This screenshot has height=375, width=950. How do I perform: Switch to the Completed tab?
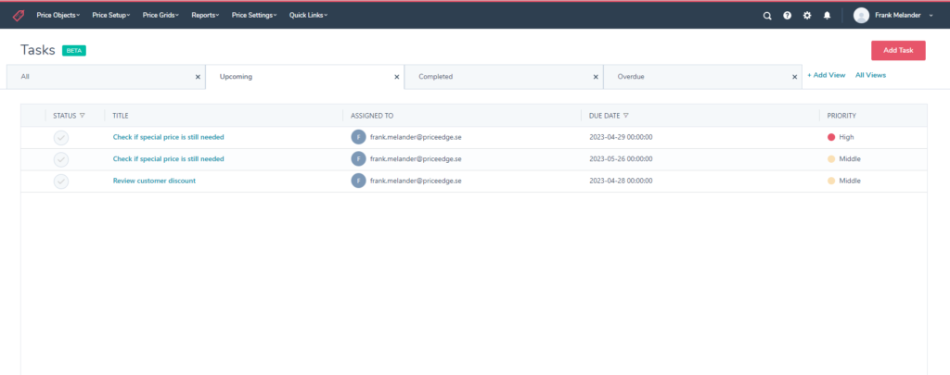436,77
